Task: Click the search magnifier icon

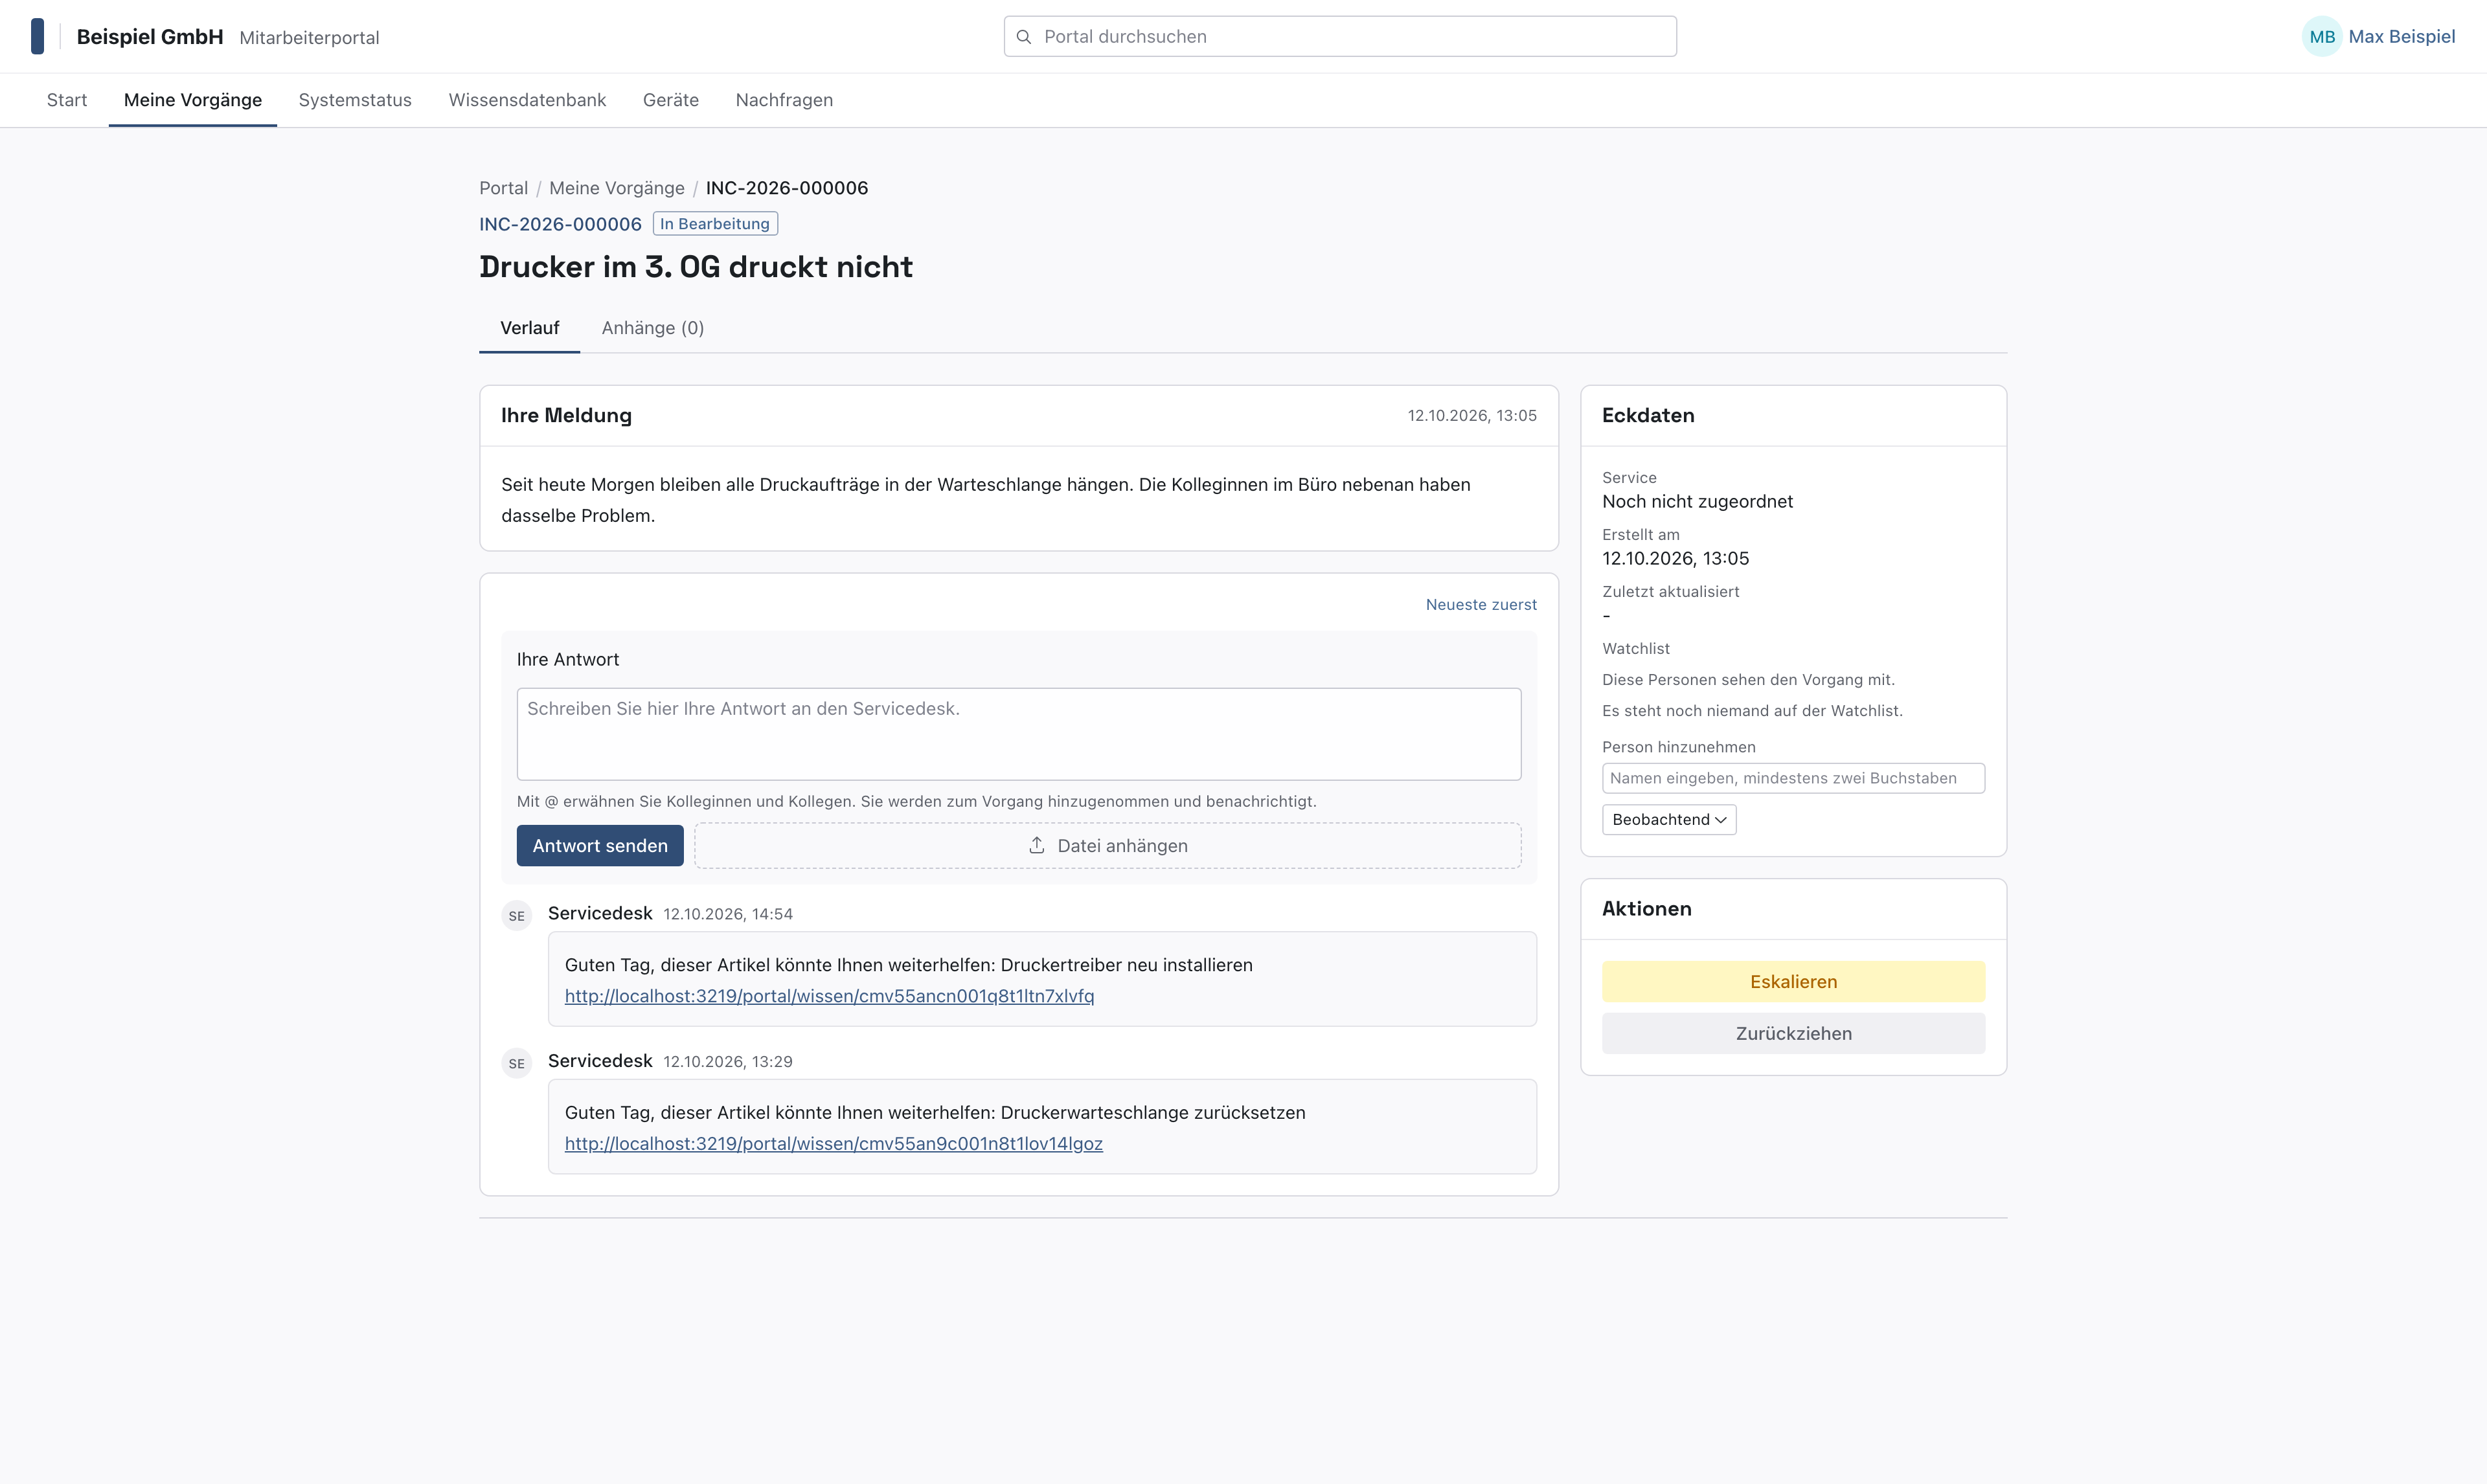Action: 1023,37
